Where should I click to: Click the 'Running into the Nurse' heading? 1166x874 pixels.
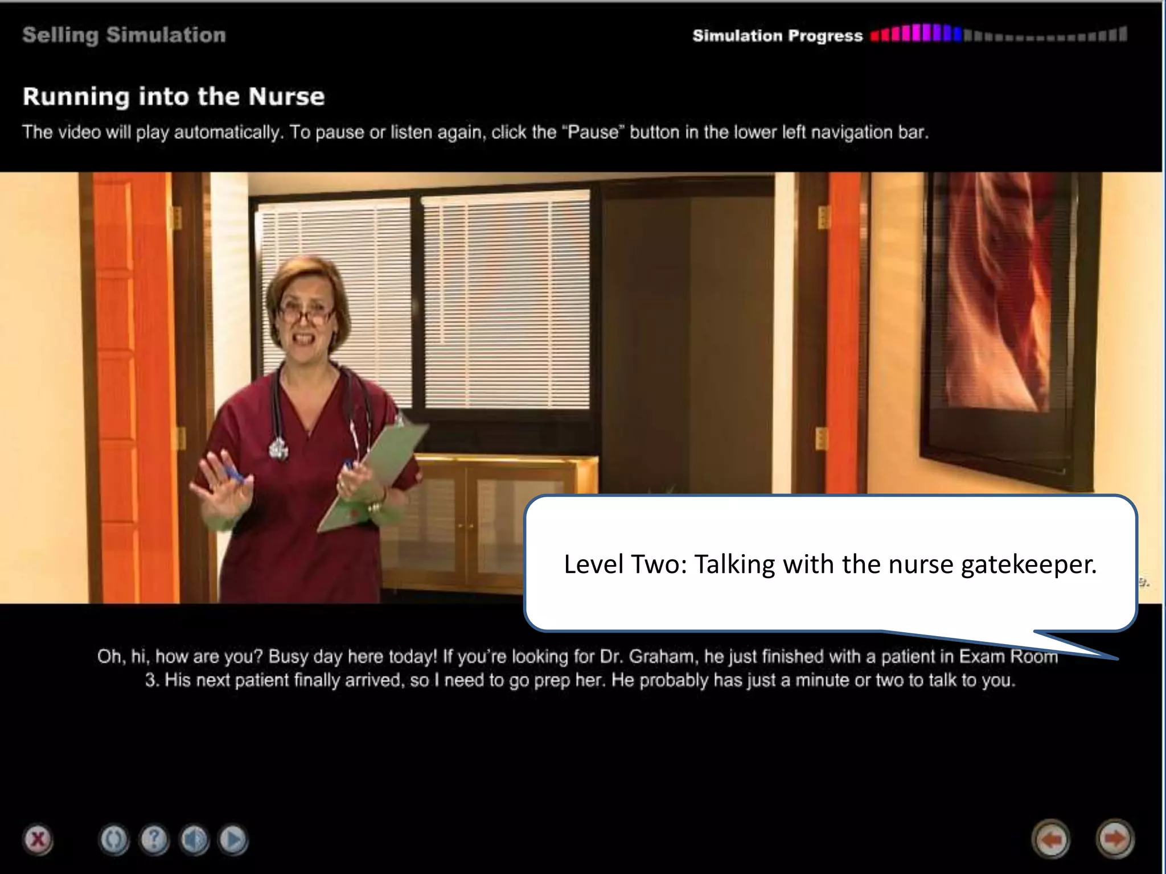[x=174, y=96]
